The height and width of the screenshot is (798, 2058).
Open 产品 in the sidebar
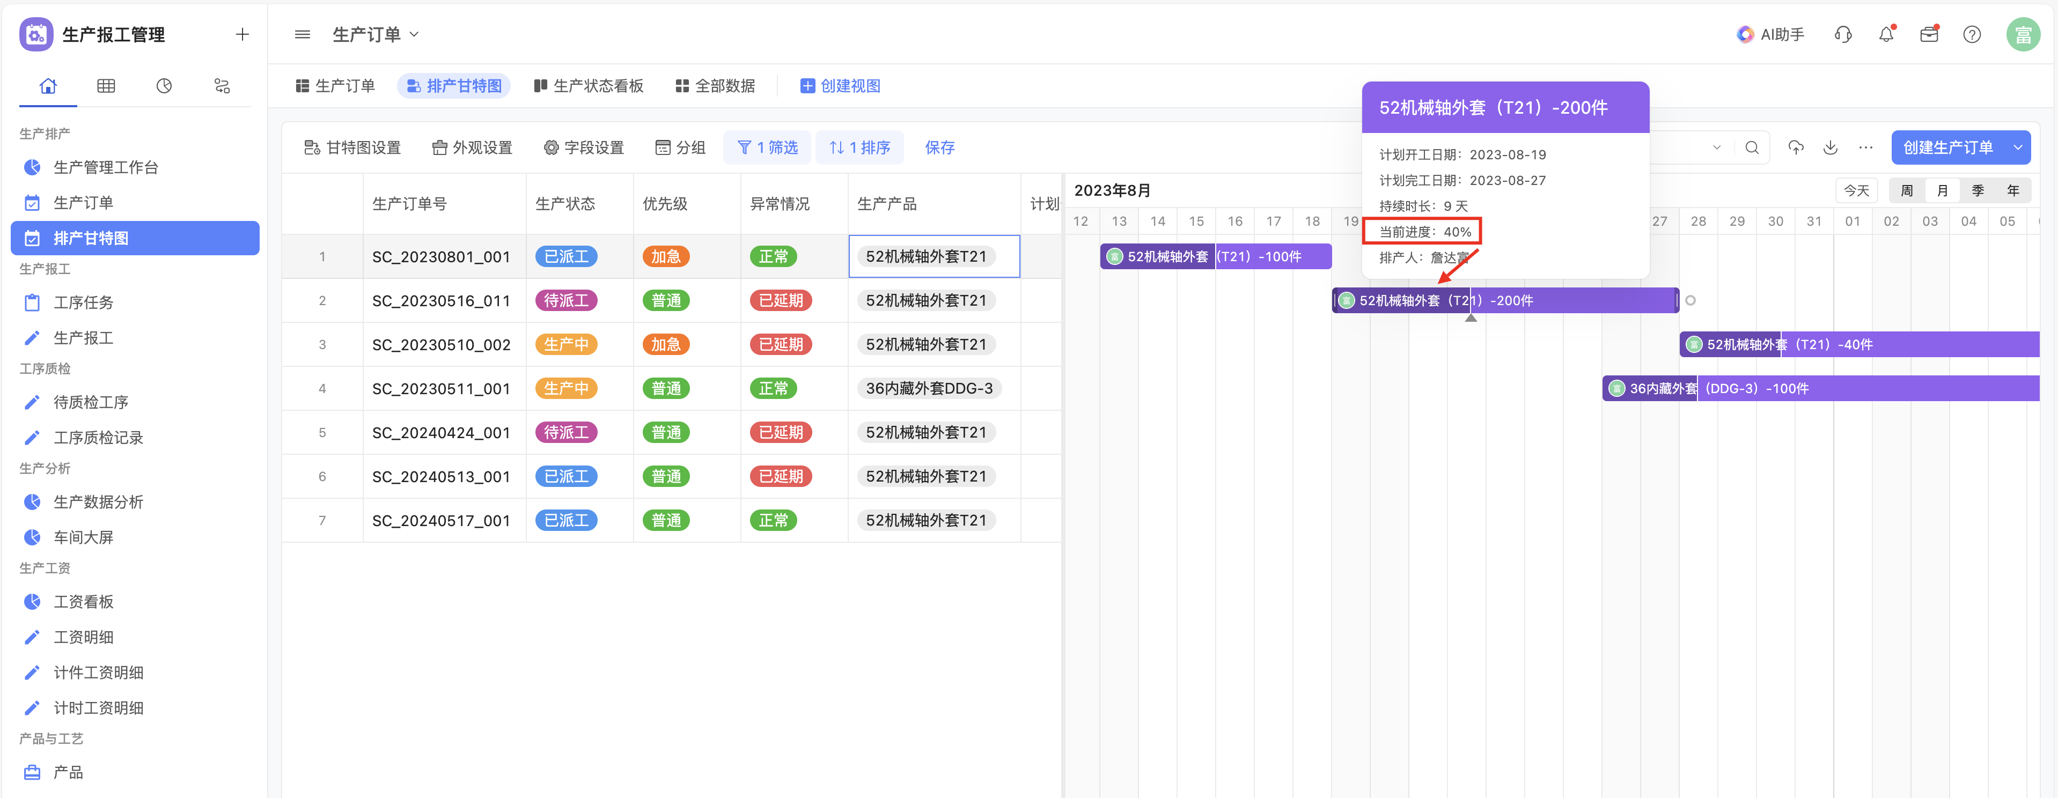tap(135, 772)
